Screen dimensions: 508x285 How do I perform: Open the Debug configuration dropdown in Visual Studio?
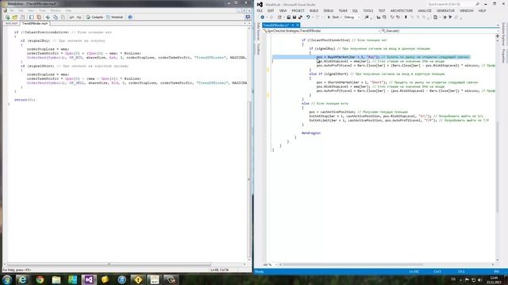(351, 17)
